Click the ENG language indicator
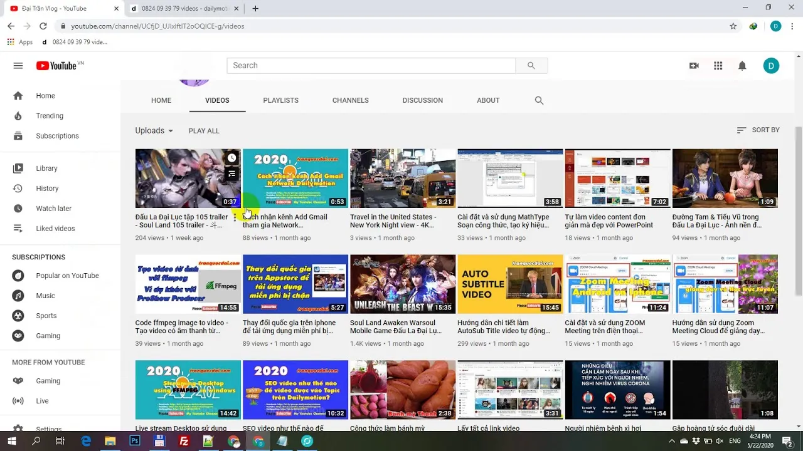The width and height of the screenshot is (803, 451). [x=735, y=441]
